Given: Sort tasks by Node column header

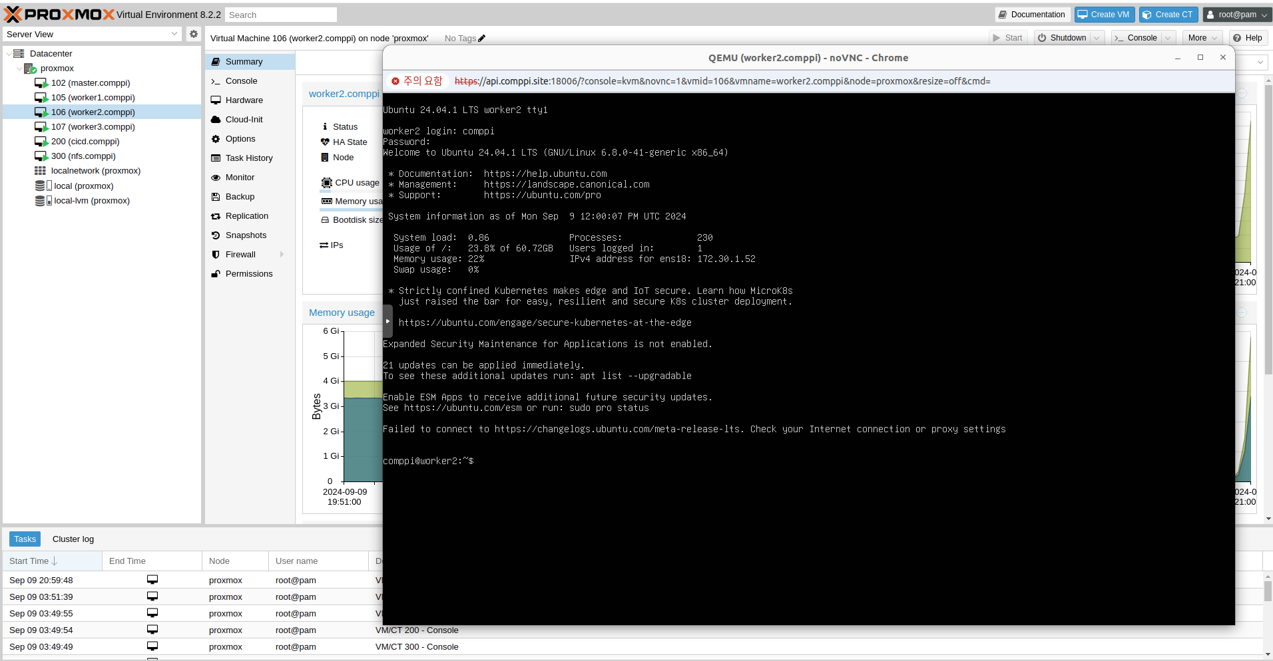Looking at the screenshot, I should coord(235,561).
